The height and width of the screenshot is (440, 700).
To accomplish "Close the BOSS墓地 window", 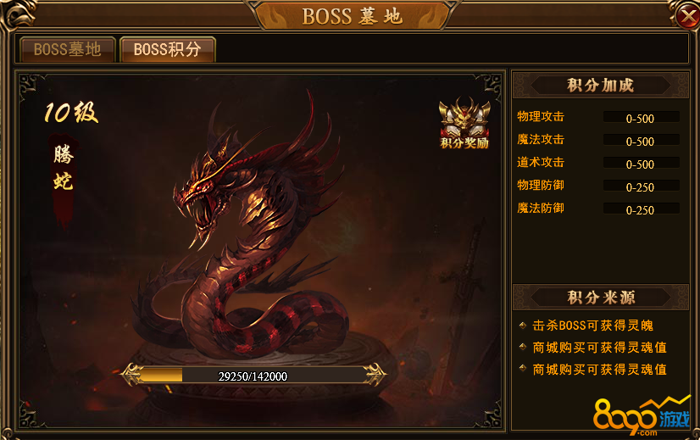I will tap(686, 16).
